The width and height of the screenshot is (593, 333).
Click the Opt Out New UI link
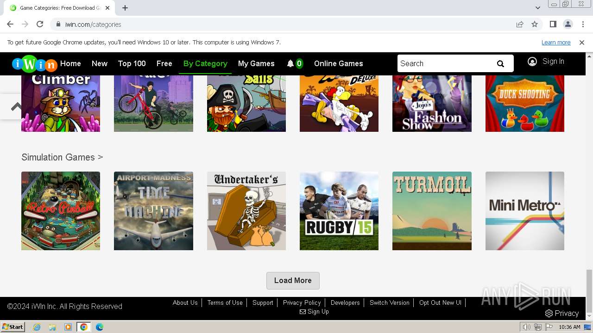[x=441, y=303]
